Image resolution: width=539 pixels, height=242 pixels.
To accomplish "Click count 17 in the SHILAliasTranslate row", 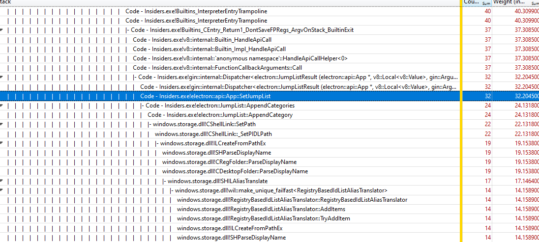I will (x=487, y=181).
